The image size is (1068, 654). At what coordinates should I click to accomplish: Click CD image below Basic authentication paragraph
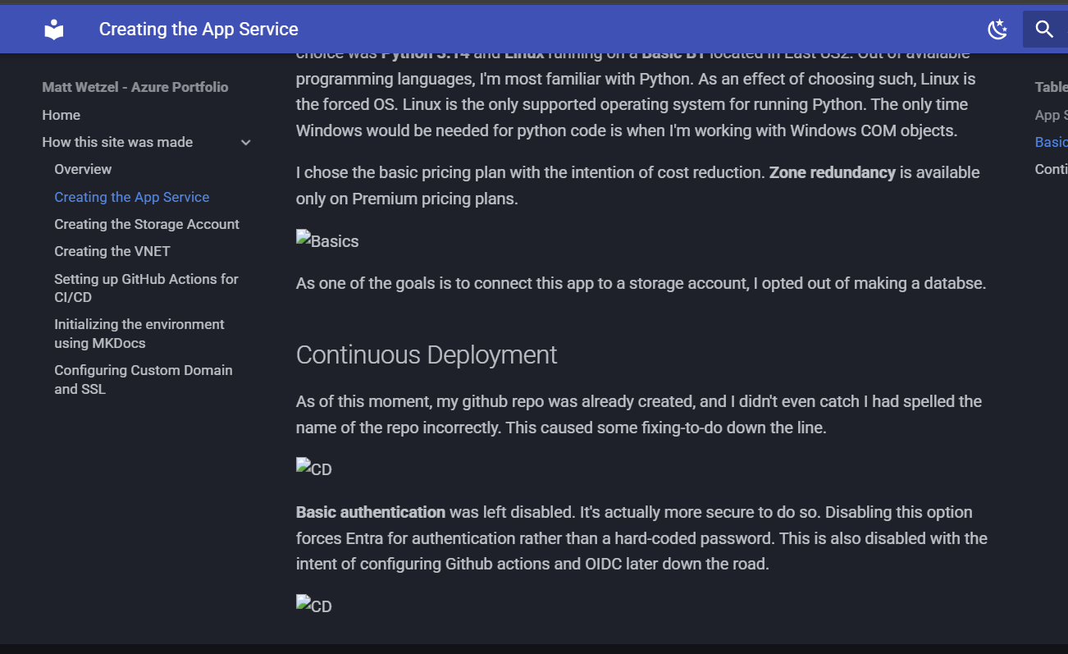coord(314,606)
